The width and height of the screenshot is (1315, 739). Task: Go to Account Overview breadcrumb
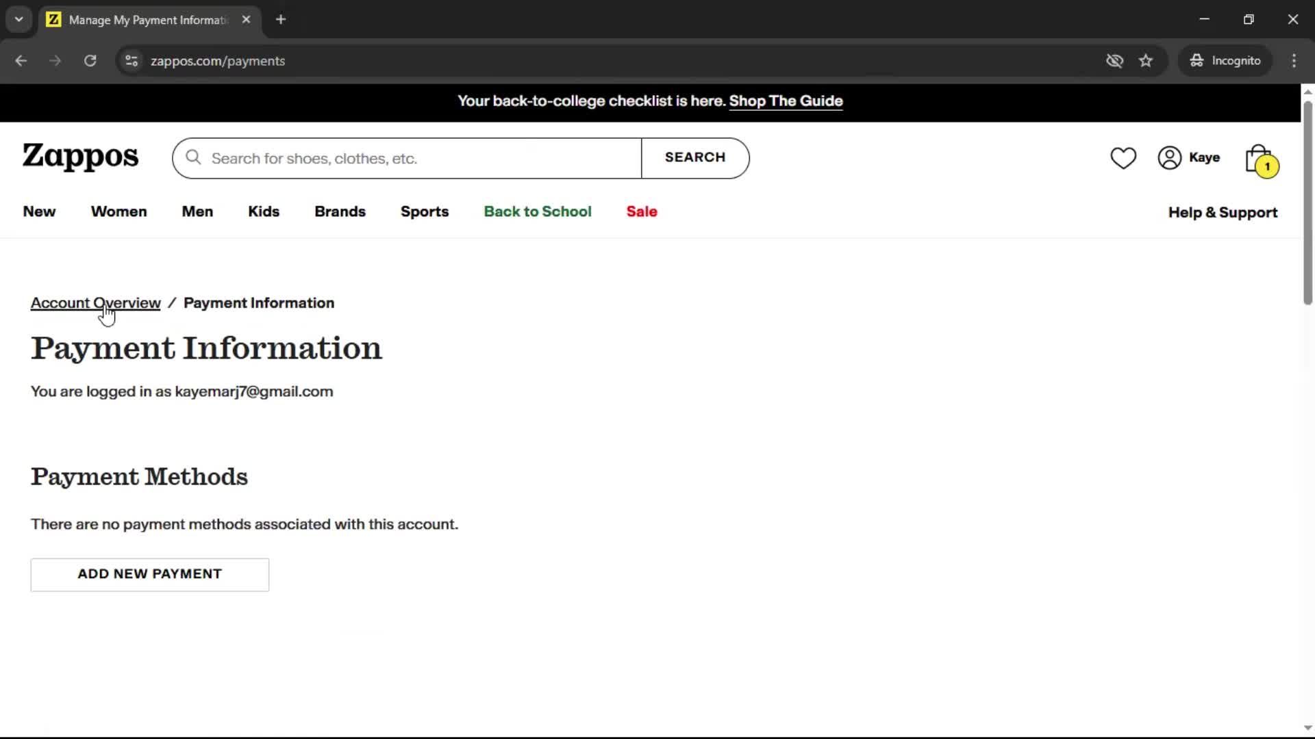(x=95, y=303)
